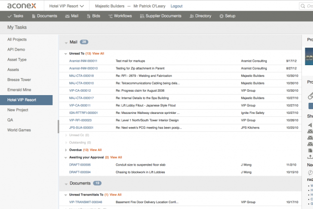
Task: Open mail VIP-RFI-000023
Action: click(x=80, y=120)
